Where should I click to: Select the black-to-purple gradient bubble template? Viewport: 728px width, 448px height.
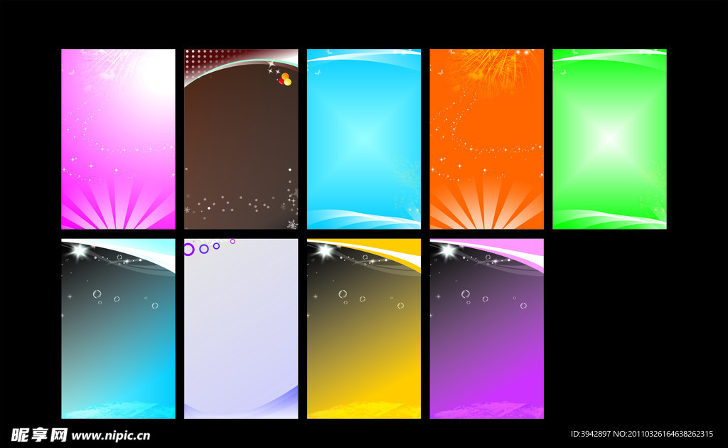tap(486, 329)
